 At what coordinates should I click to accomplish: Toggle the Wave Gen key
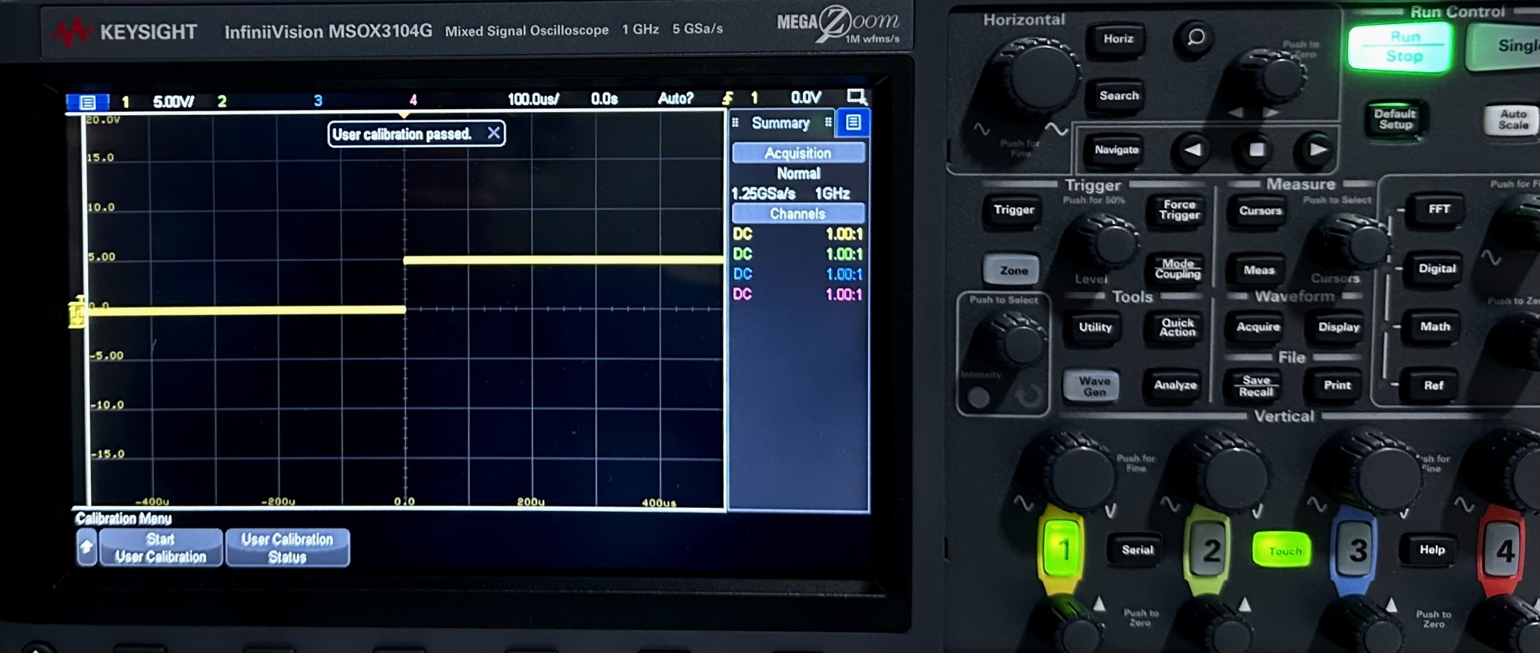[x=1094, y=385]
